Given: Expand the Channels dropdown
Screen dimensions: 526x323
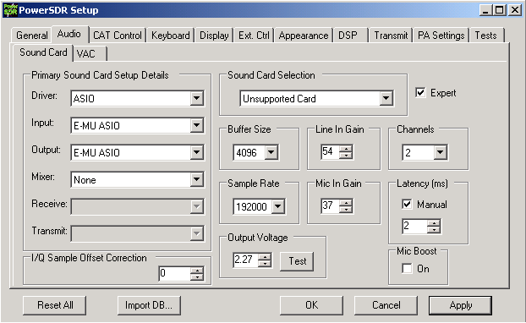Looking at the screenshot, I should coord(440,152).
